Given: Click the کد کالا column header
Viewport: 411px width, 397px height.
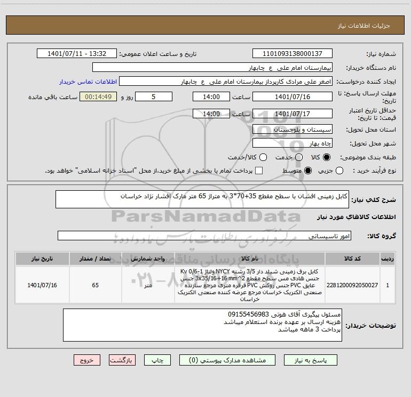Looking at the screenshot, I should 352,258.
